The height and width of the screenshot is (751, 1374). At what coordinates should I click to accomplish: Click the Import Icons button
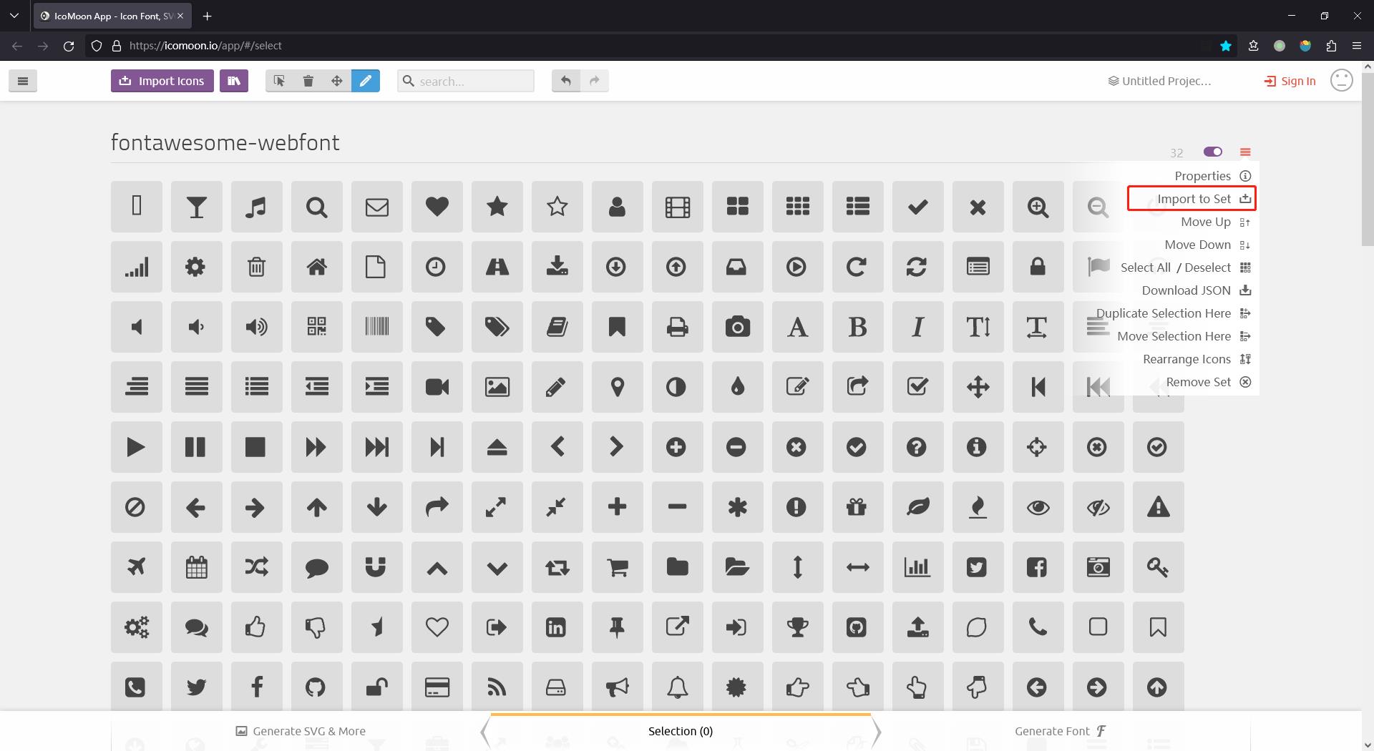[162, 81]
